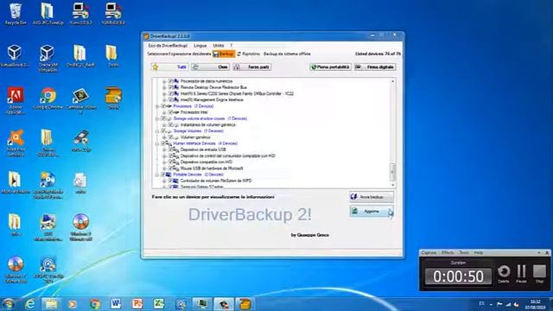Open the avast Free Antivirus desktop icon

(x=16, y=143)
